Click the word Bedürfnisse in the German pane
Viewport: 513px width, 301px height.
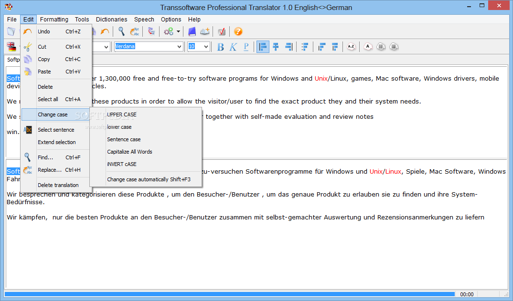pos(25,202)
